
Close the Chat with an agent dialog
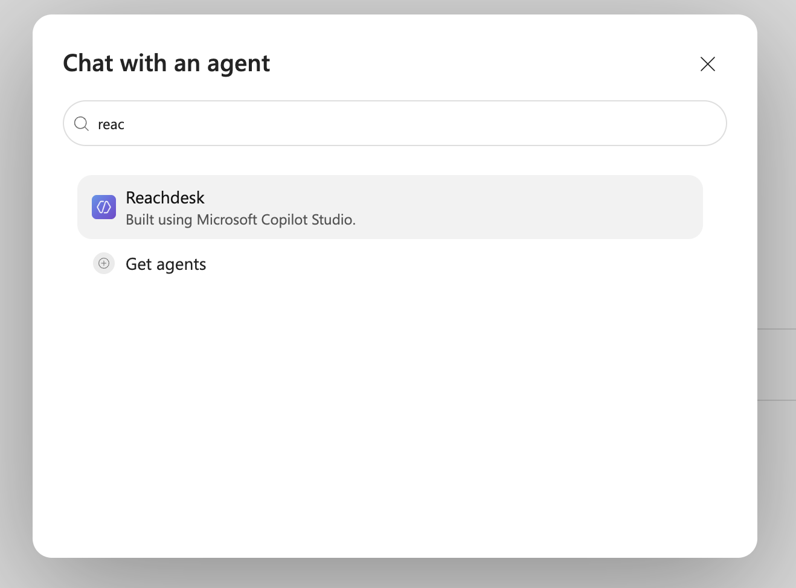pyautogui.click(x=708, y=64)
